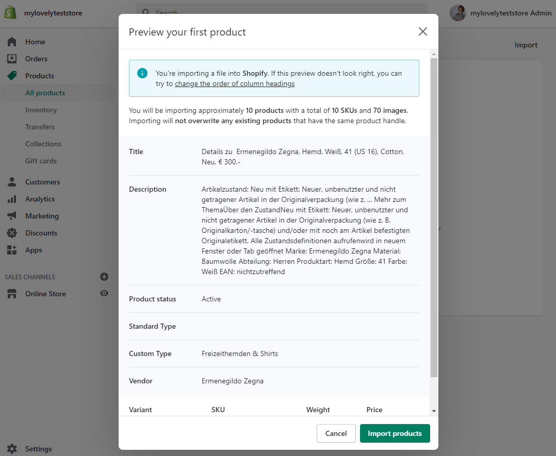Screen dimensions: 556x456
Task: Click the Import products button
Action: click(x=395, y=433)
